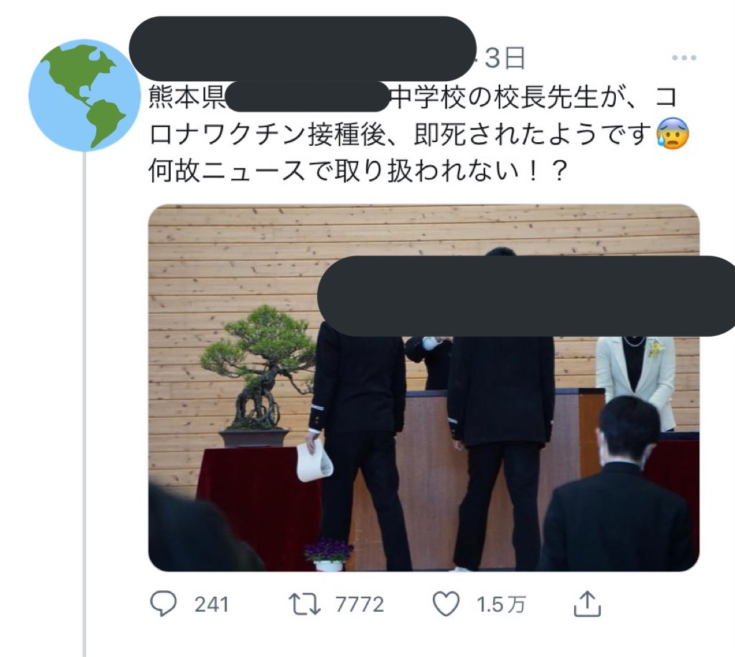Click the thread connector line under the avatar
735x657 pixels.
(x=85, y=404)
